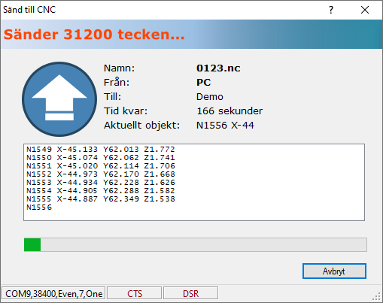Click the green progress bar
This screenshot has height=303, width=383.
pyautogui.click(x=196, y=244)
